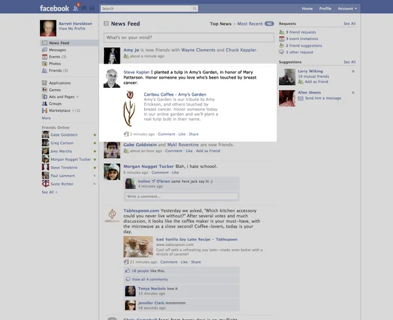
Task: Click the Write a comment field
Action: click(x=181, y=196)
